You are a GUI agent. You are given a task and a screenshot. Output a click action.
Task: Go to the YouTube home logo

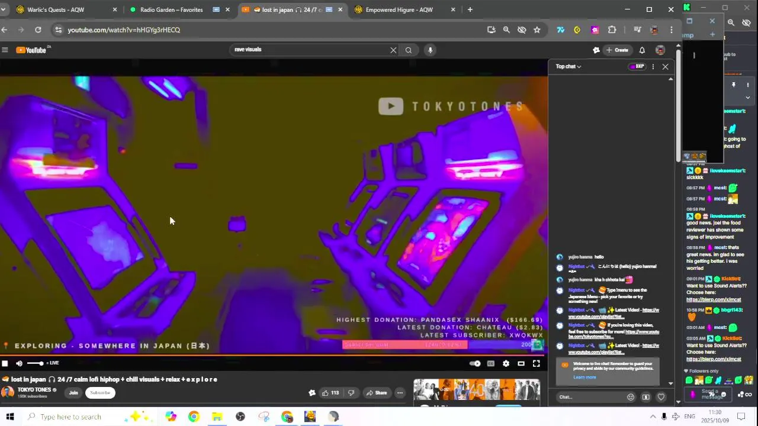(31, 50)
